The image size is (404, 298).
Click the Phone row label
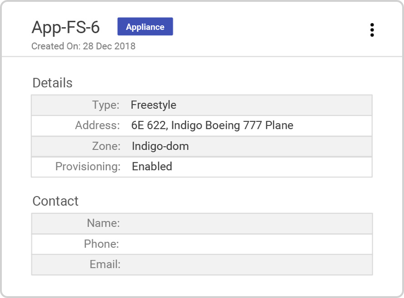pos(103,244)
